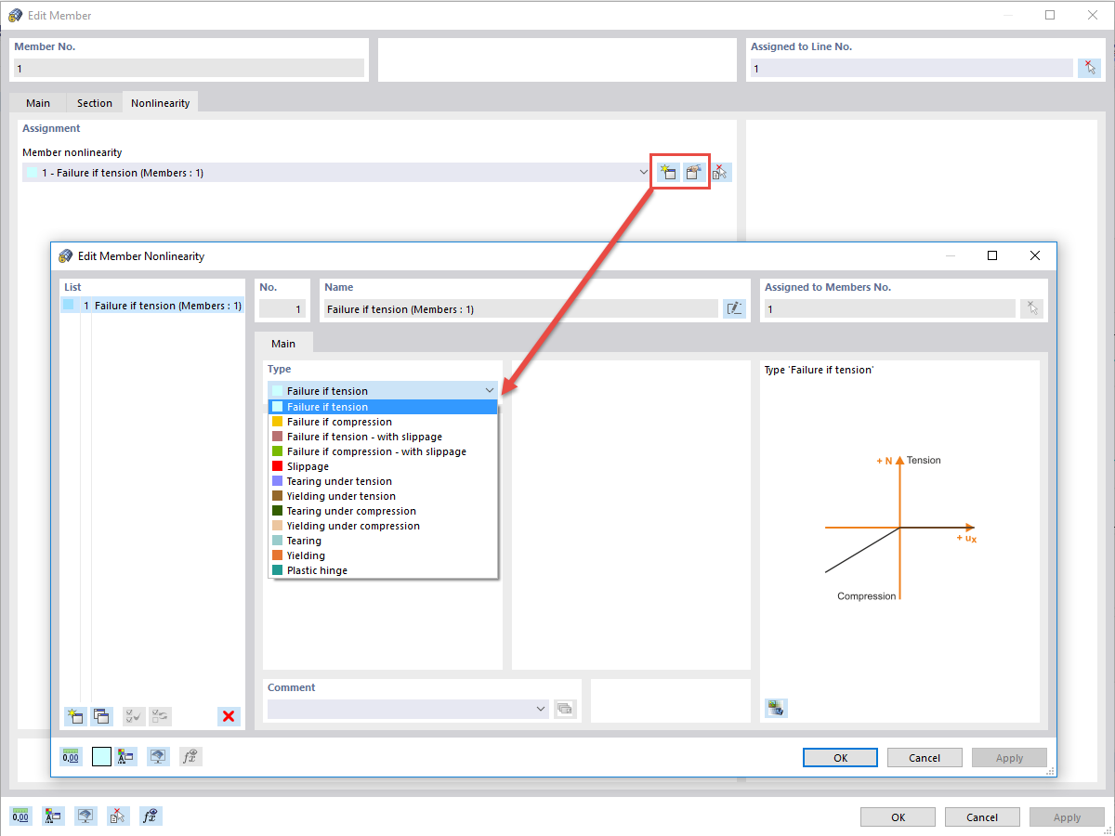
Task: Delete selected nonlinearity with red X
Action: point(229,716)
